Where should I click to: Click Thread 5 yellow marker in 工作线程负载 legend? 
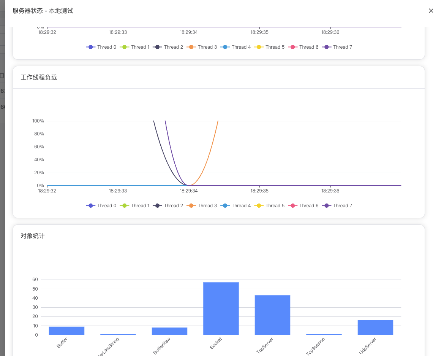click(259, 206)
